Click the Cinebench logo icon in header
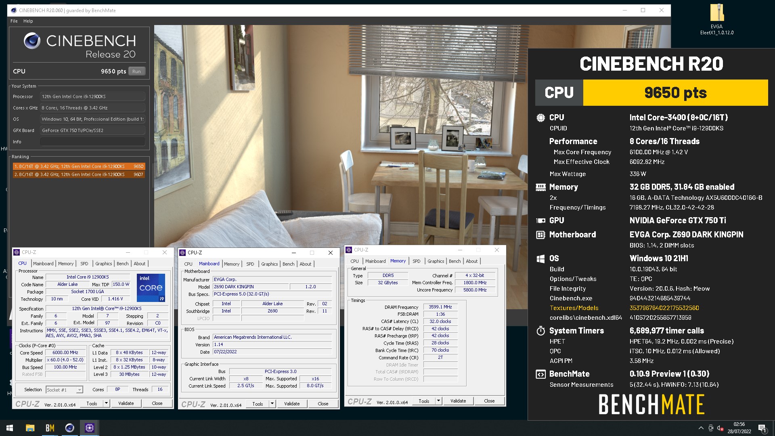 (32, 41)
